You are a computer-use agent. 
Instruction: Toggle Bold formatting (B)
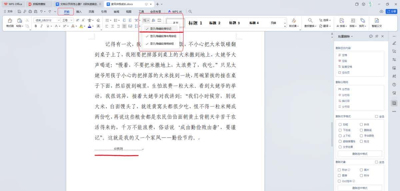click(36, 26)
